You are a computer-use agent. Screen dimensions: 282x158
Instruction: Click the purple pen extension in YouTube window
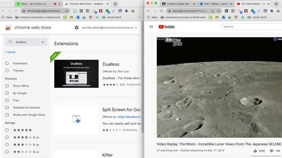pos(259,11)
